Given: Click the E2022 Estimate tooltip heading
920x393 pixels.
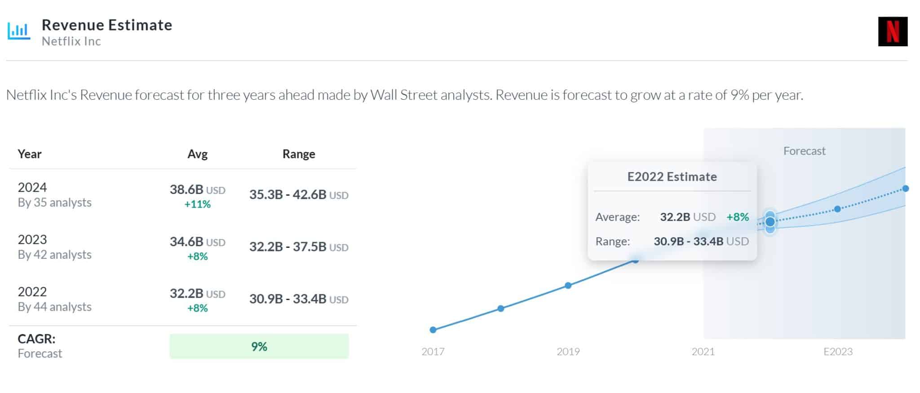Looking at the screenshot, I should click(672, 177).
